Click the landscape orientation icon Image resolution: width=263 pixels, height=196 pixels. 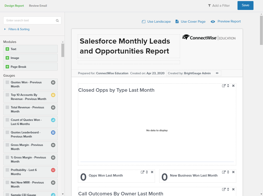144,22
